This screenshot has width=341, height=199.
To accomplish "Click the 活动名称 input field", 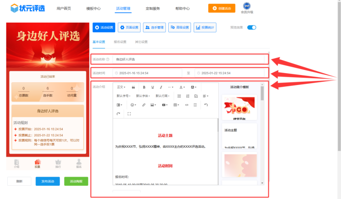I will click(189, 59).
